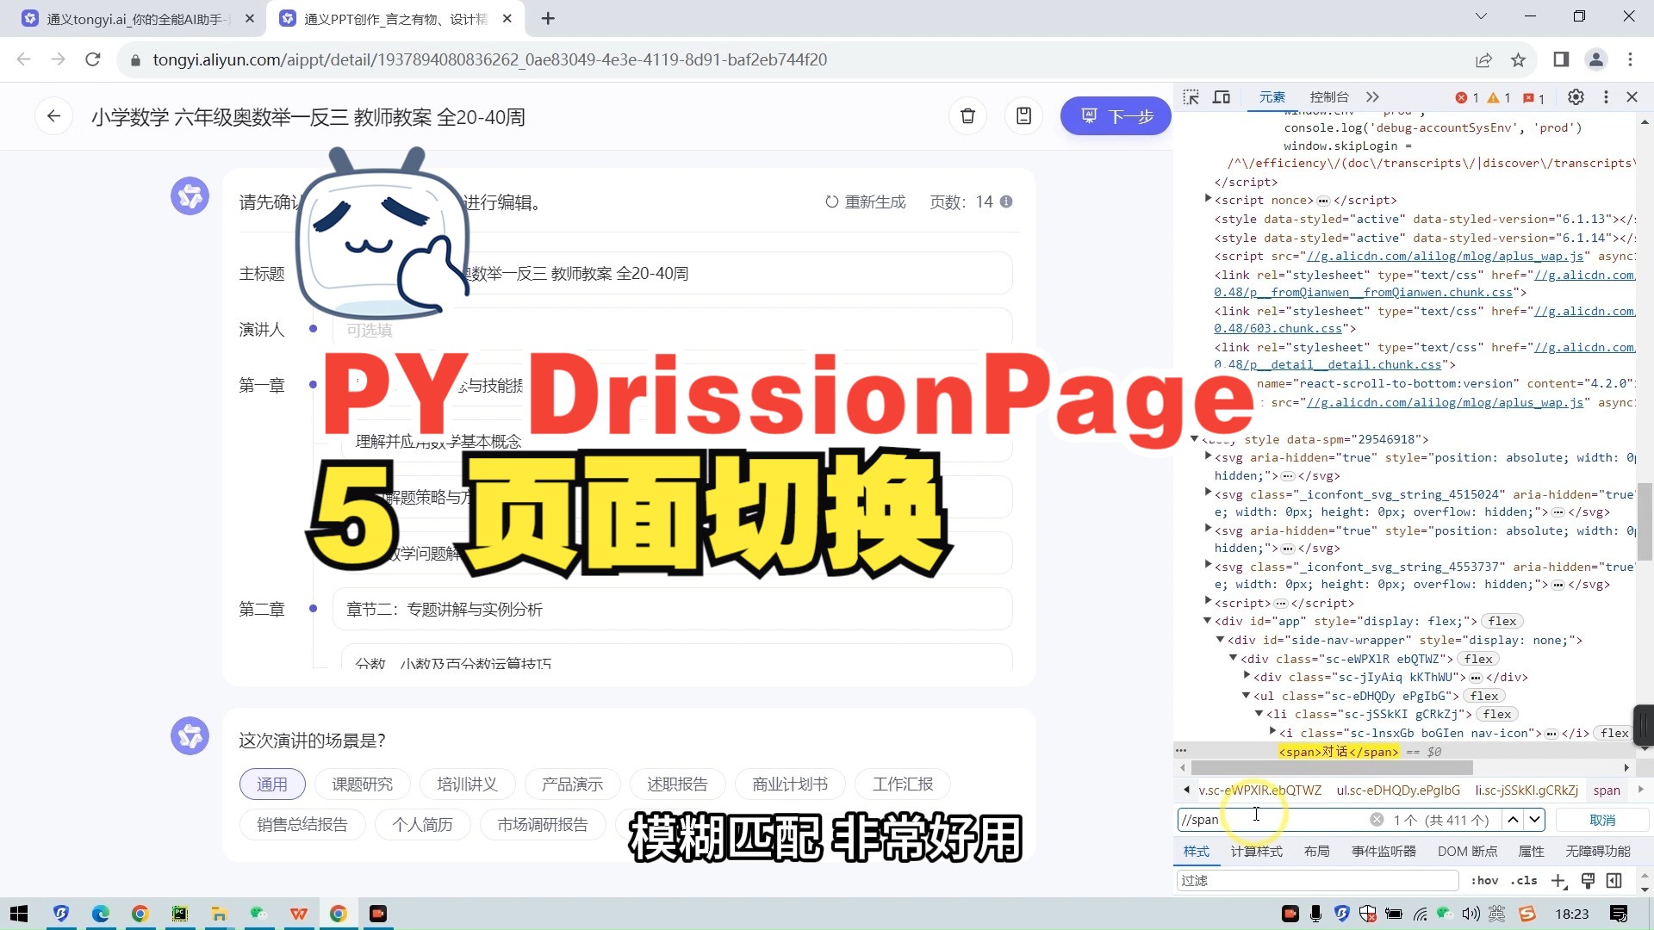Screen dimensions: 1654x930
Task: Click the 取消 cancel search button
Action: [1601, 819]
